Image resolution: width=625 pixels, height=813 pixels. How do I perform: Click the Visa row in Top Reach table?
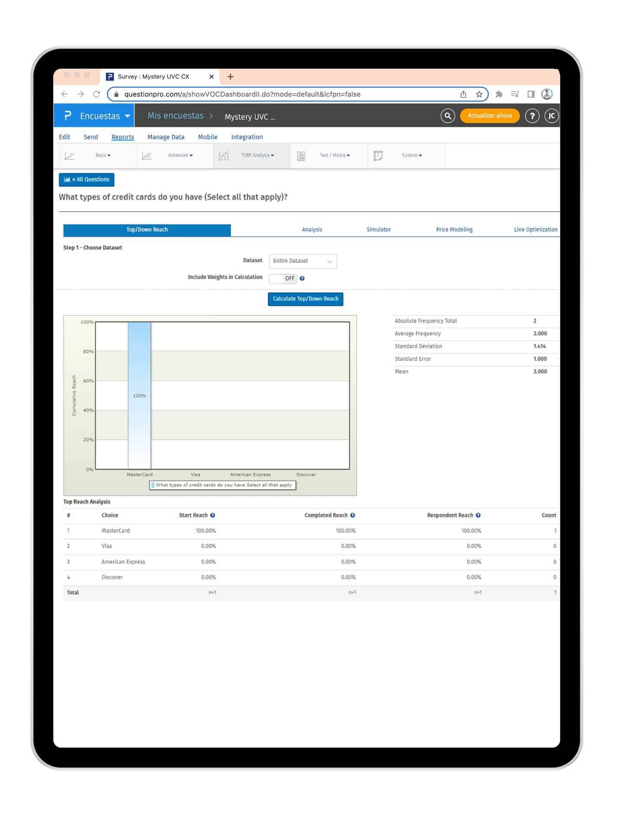[312, 546]
